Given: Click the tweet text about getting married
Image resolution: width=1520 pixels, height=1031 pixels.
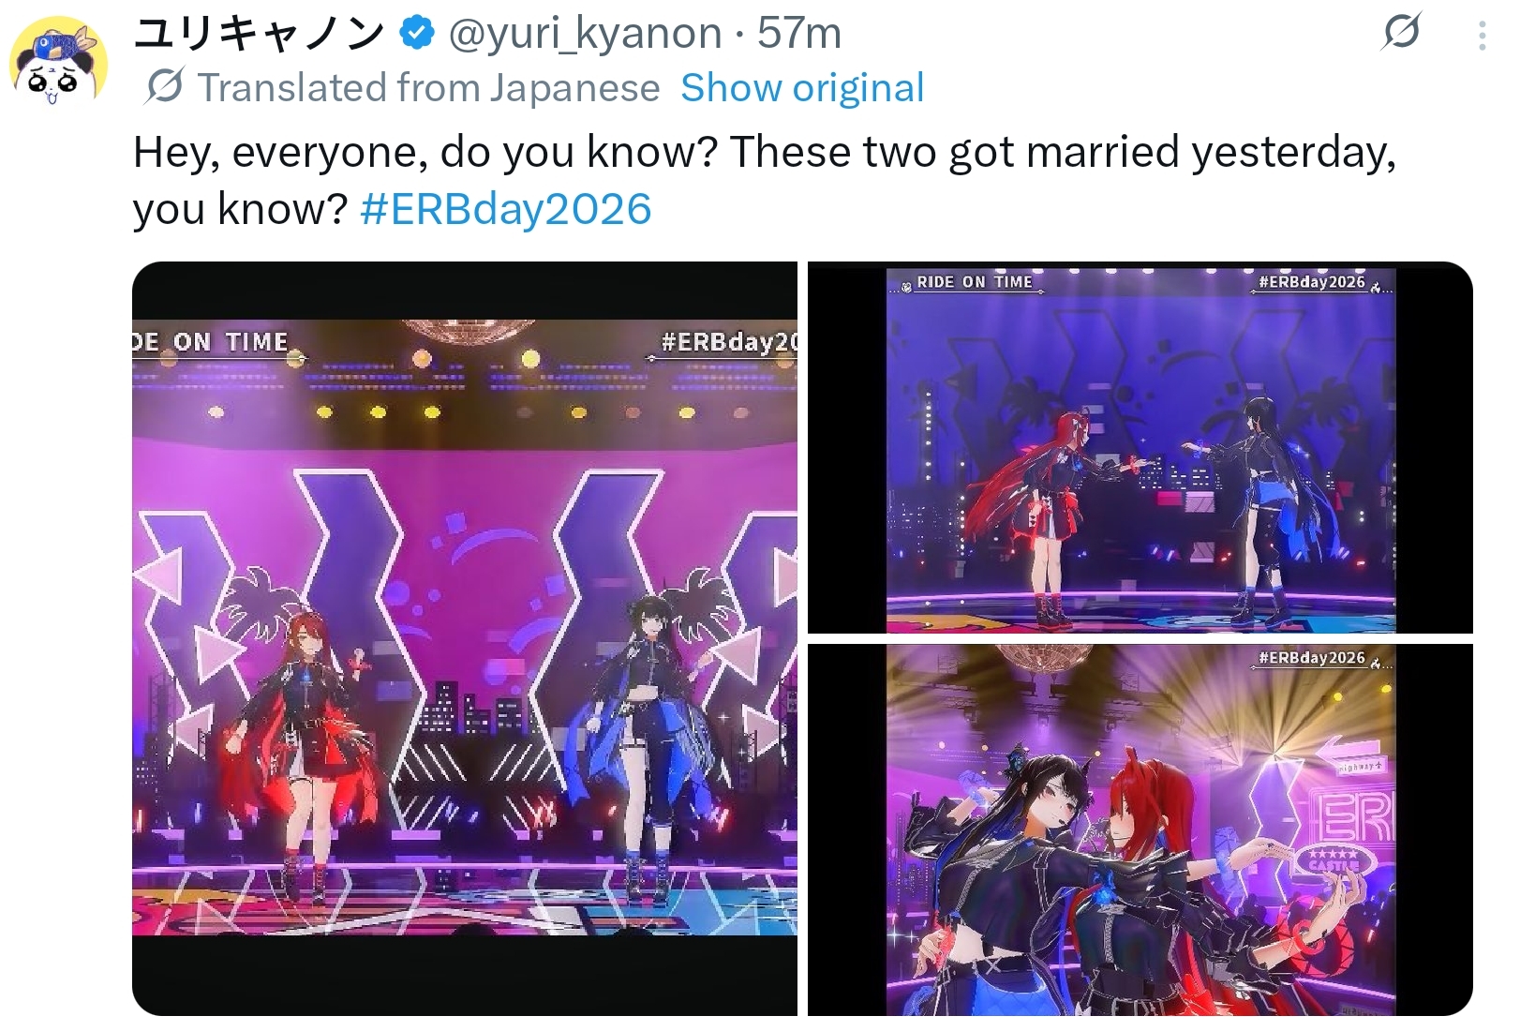Looking at the screenshot, I should (x=764, y=179).
